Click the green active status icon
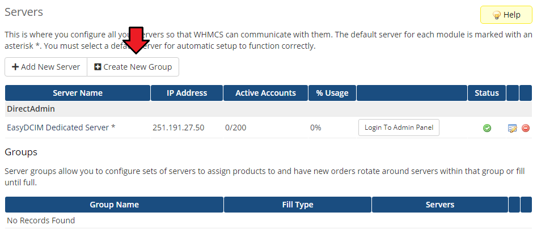The width and height of the screenshot is (537, 242). click(487, 128)
